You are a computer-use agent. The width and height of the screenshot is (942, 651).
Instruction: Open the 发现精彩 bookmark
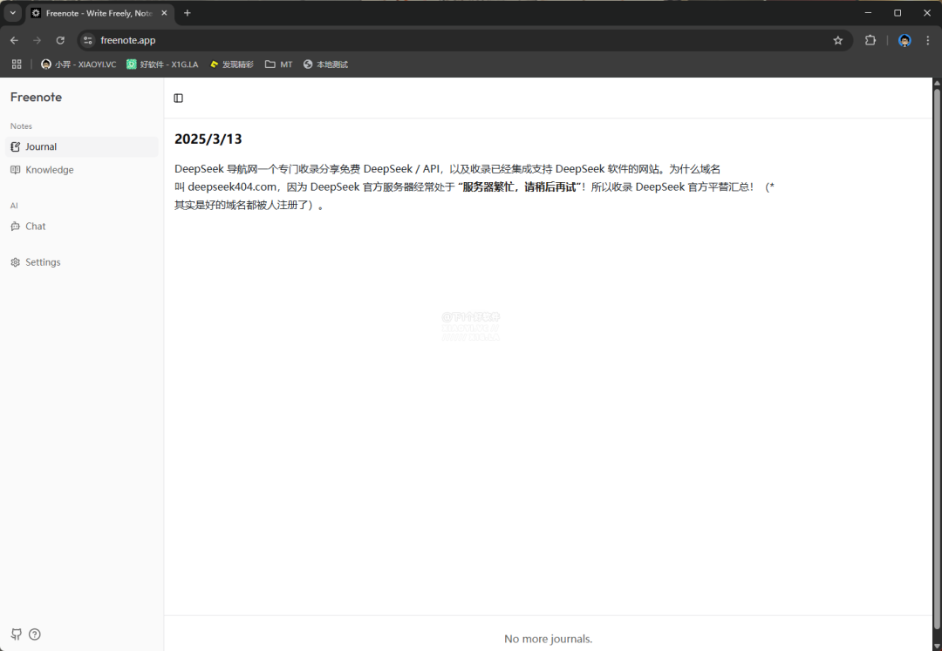(x=231, y=64)
